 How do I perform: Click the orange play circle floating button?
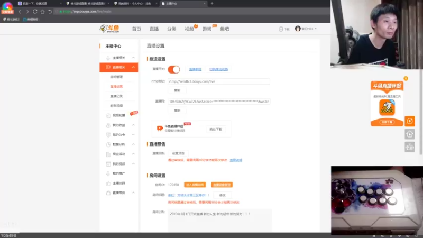409,121
